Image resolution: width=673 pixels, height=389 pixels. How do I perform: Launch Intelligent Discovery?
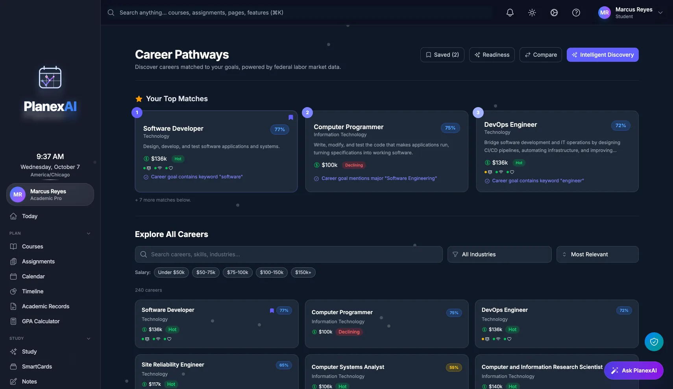(603, 55)
